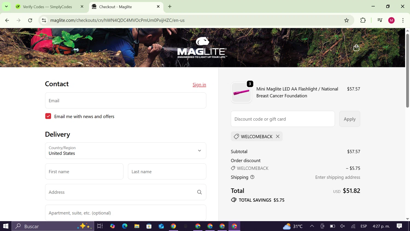This screenshot has width=410, height=231.
Task: Open the browser extensions puzzle icon
Action: 363,20
